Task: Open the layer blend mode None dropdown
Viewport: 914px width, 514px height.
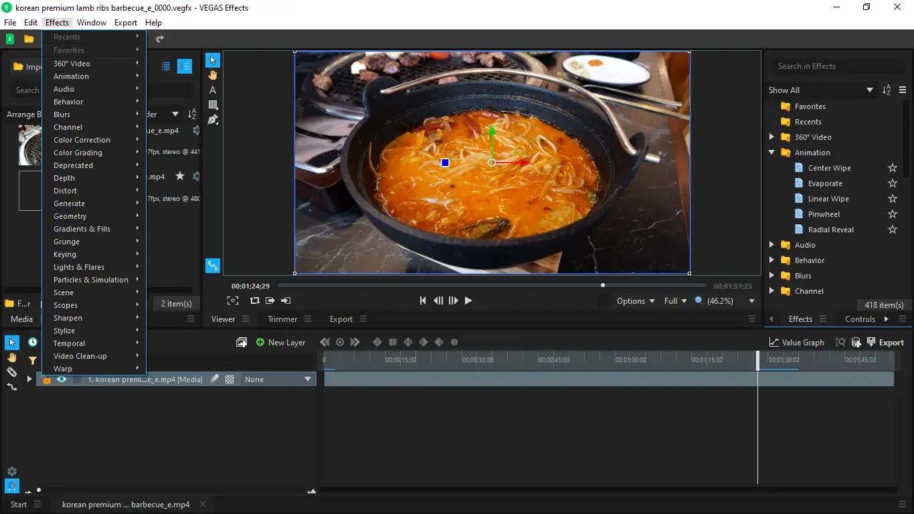Action: point(278,379)
